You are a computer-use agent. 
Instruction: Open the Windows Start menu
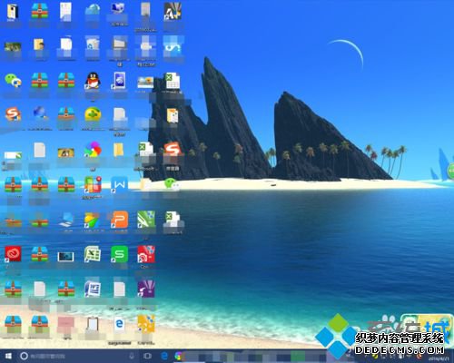tap(8, 356)
